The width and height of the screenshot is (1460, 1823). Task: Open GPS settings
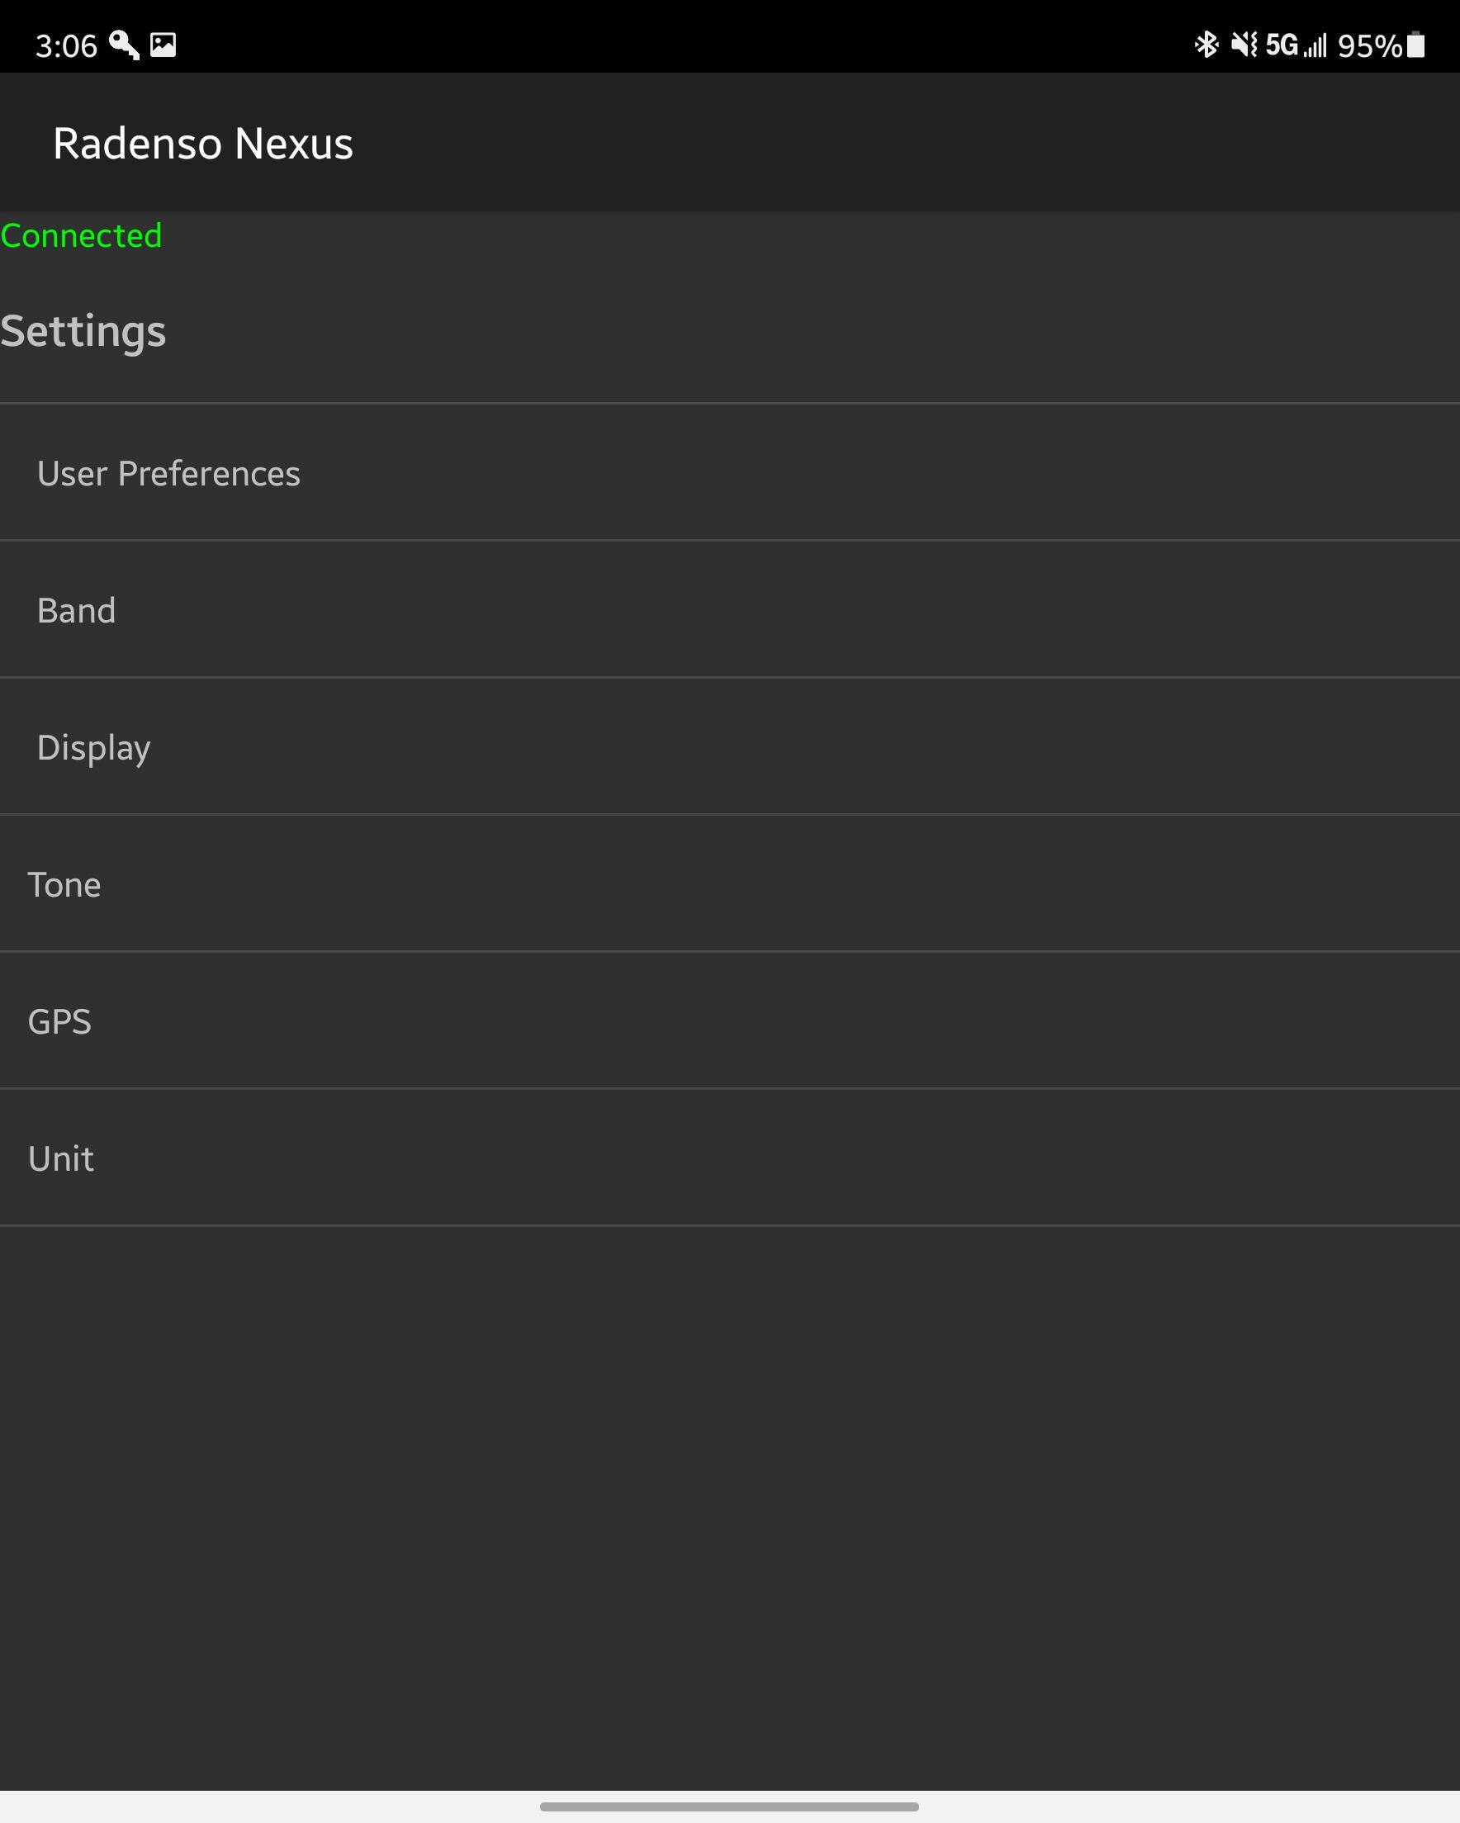pyautogui.click(x=59, y=1021)
